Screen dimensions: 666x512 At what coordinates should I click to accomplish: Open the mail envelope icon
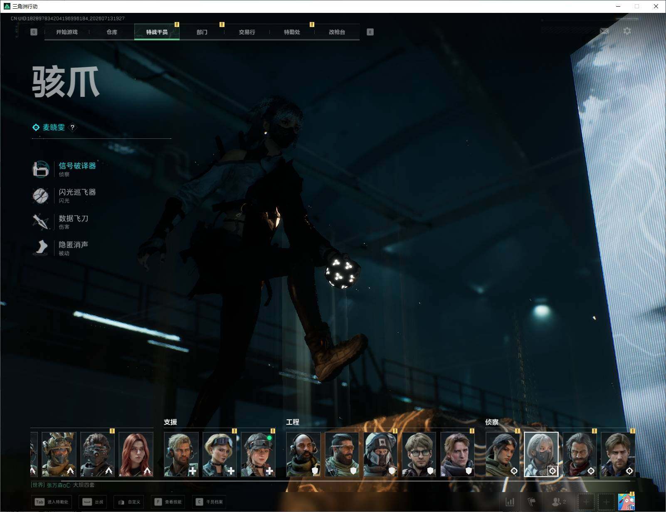[604, 31]
